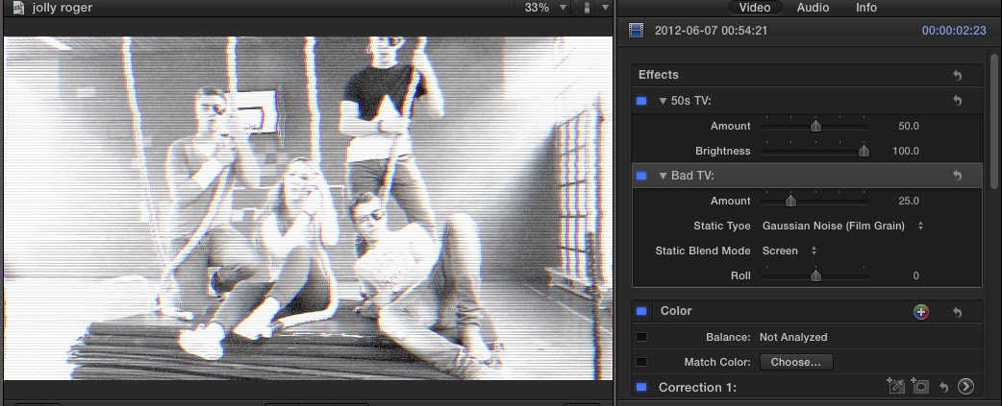Open the 33% viewer zoom dropdown

(x=546, y=8)
